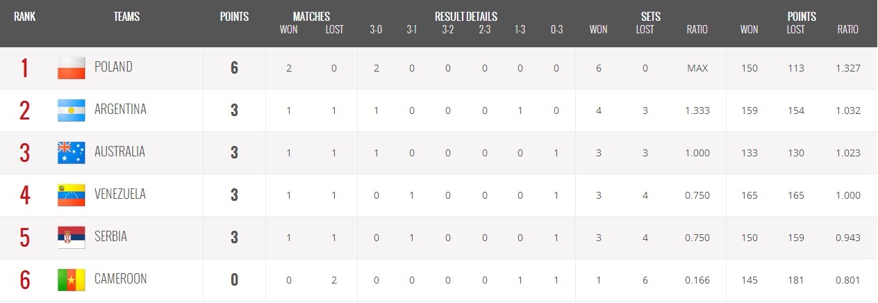This screenshot has width=878, height=303.
Task: Click the Australia flag icon
Action: tap(71, 153)
